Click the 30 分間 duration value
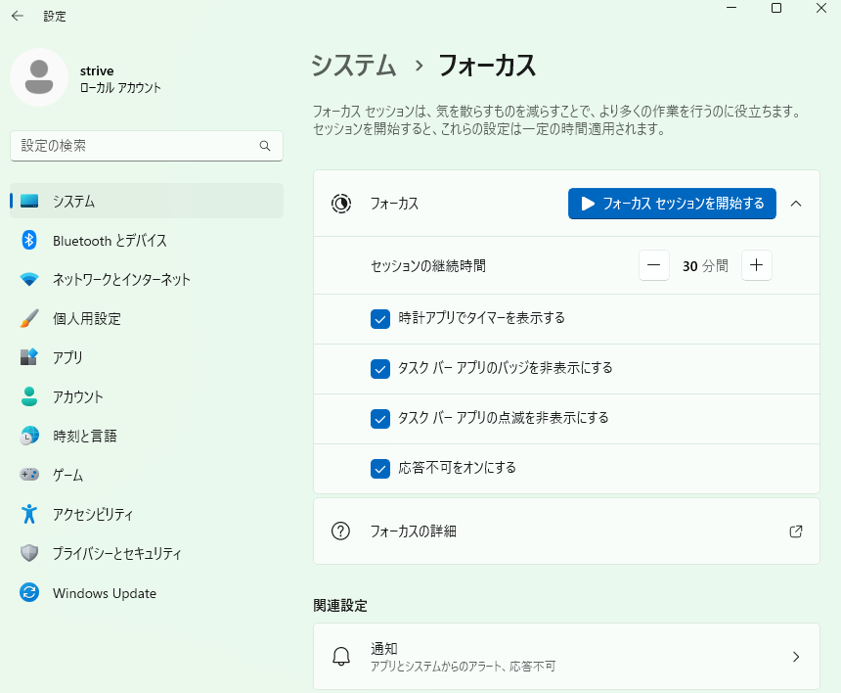841x693 pixels. [705, 265]
